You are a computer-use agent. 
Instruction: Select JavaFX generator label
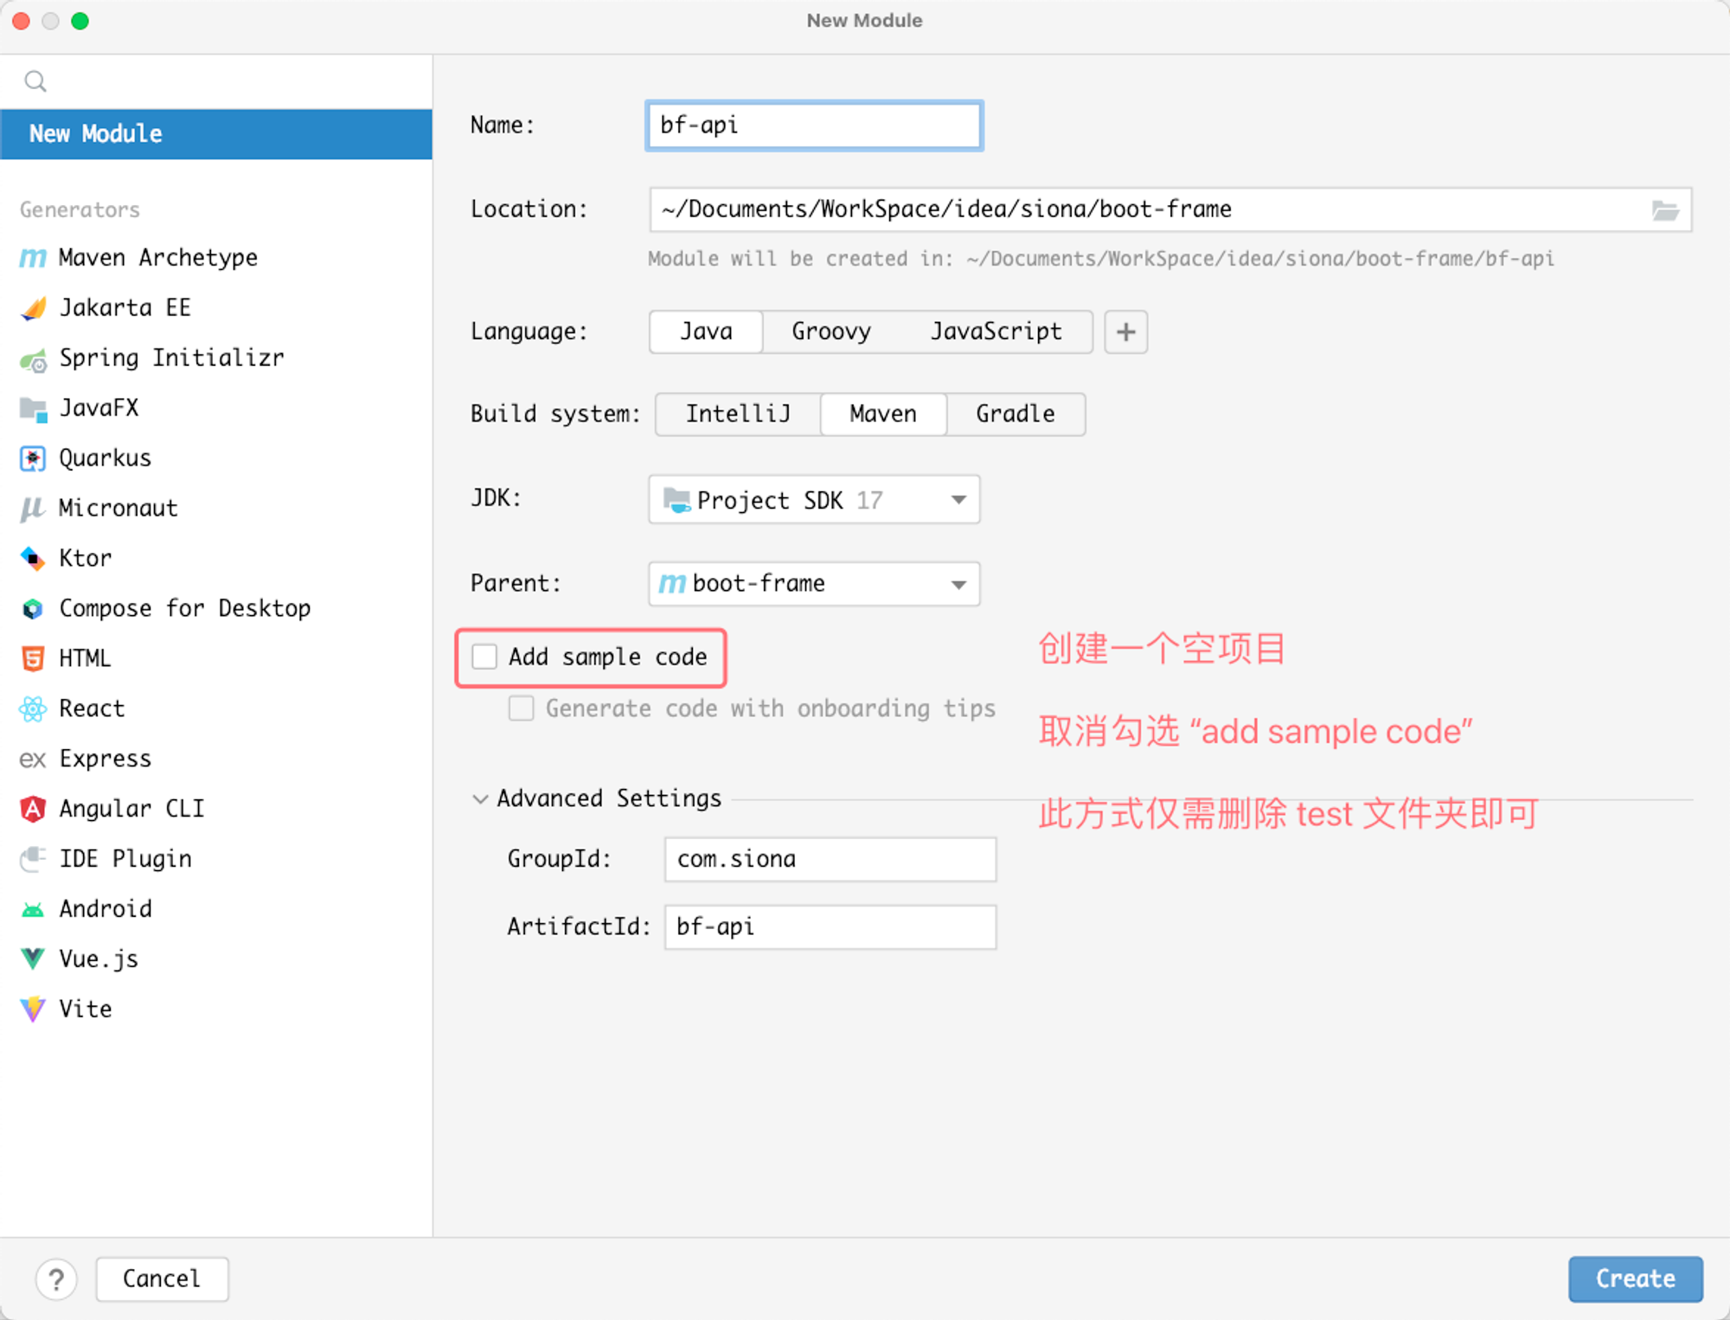[x=99, y=408]
